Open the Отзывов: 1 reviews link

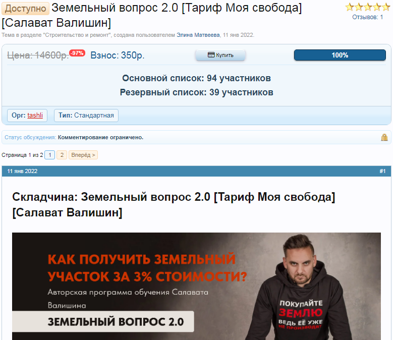pyautogui.click(x=367, y=17)
